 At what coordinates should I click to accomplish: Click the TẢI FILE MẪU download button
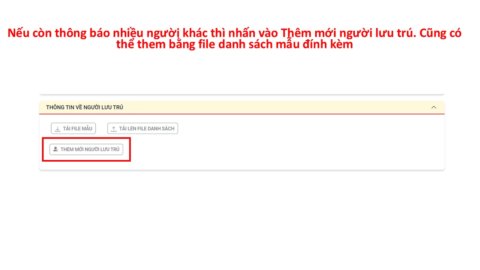coord(74,128)
